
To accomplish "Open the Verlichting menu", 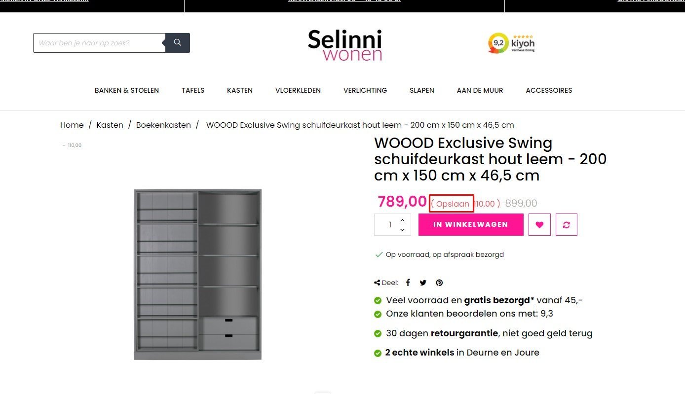I will 365,90.
